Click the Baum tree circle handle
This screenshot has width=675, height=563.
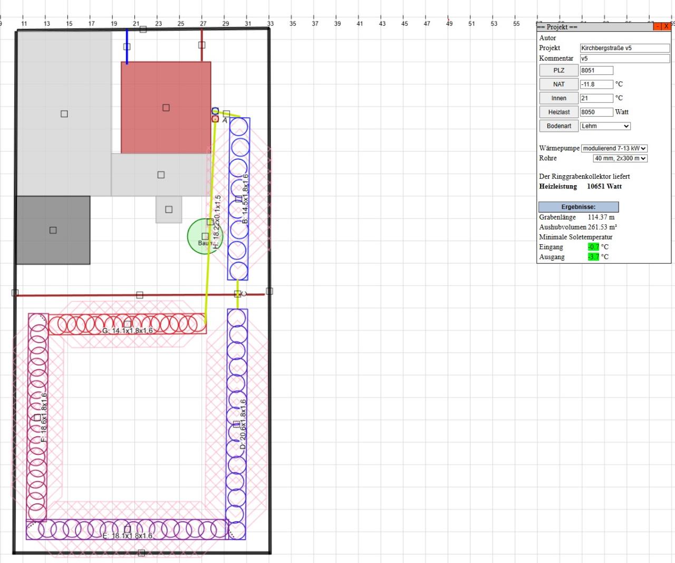[x=205, y=236]
